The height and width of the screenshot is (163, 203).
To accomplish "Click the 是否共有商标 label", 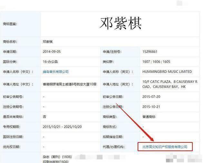I will (13, 117).
